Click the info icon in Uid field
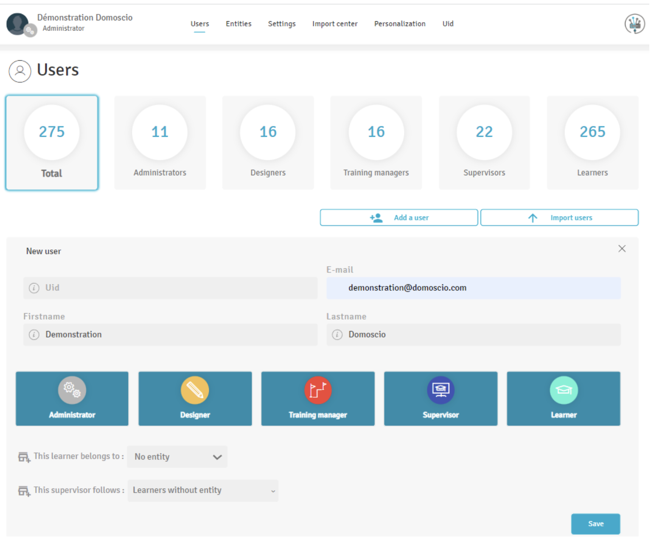651x539 pixels. [34, 289]
